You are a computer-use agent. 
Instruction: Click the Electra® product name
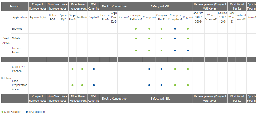(x=123, y=17)
